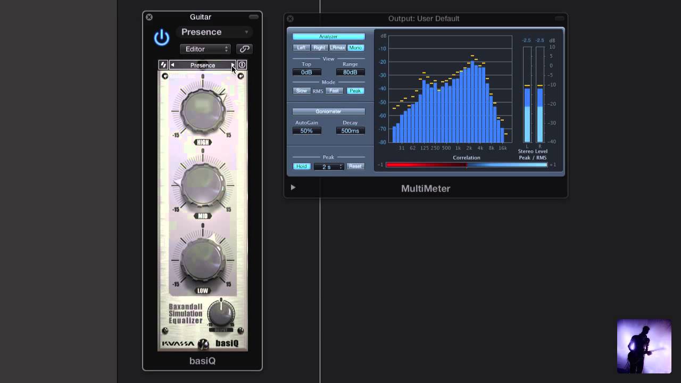Viewport: 681px width, 383px height.
Task: Enable the Analyzer mode
Action: pos(329,37)
